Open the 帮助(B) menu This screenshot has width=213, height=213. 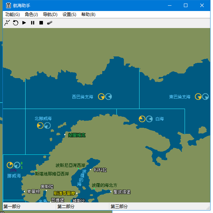pos(88,15)
